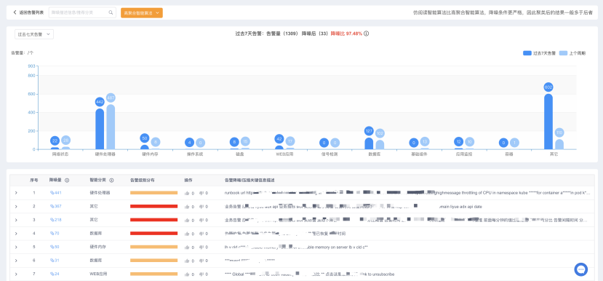Click the info icon next to 智能分类 header
The width and height of the screenshot is (603, 281).
point(111,180)
